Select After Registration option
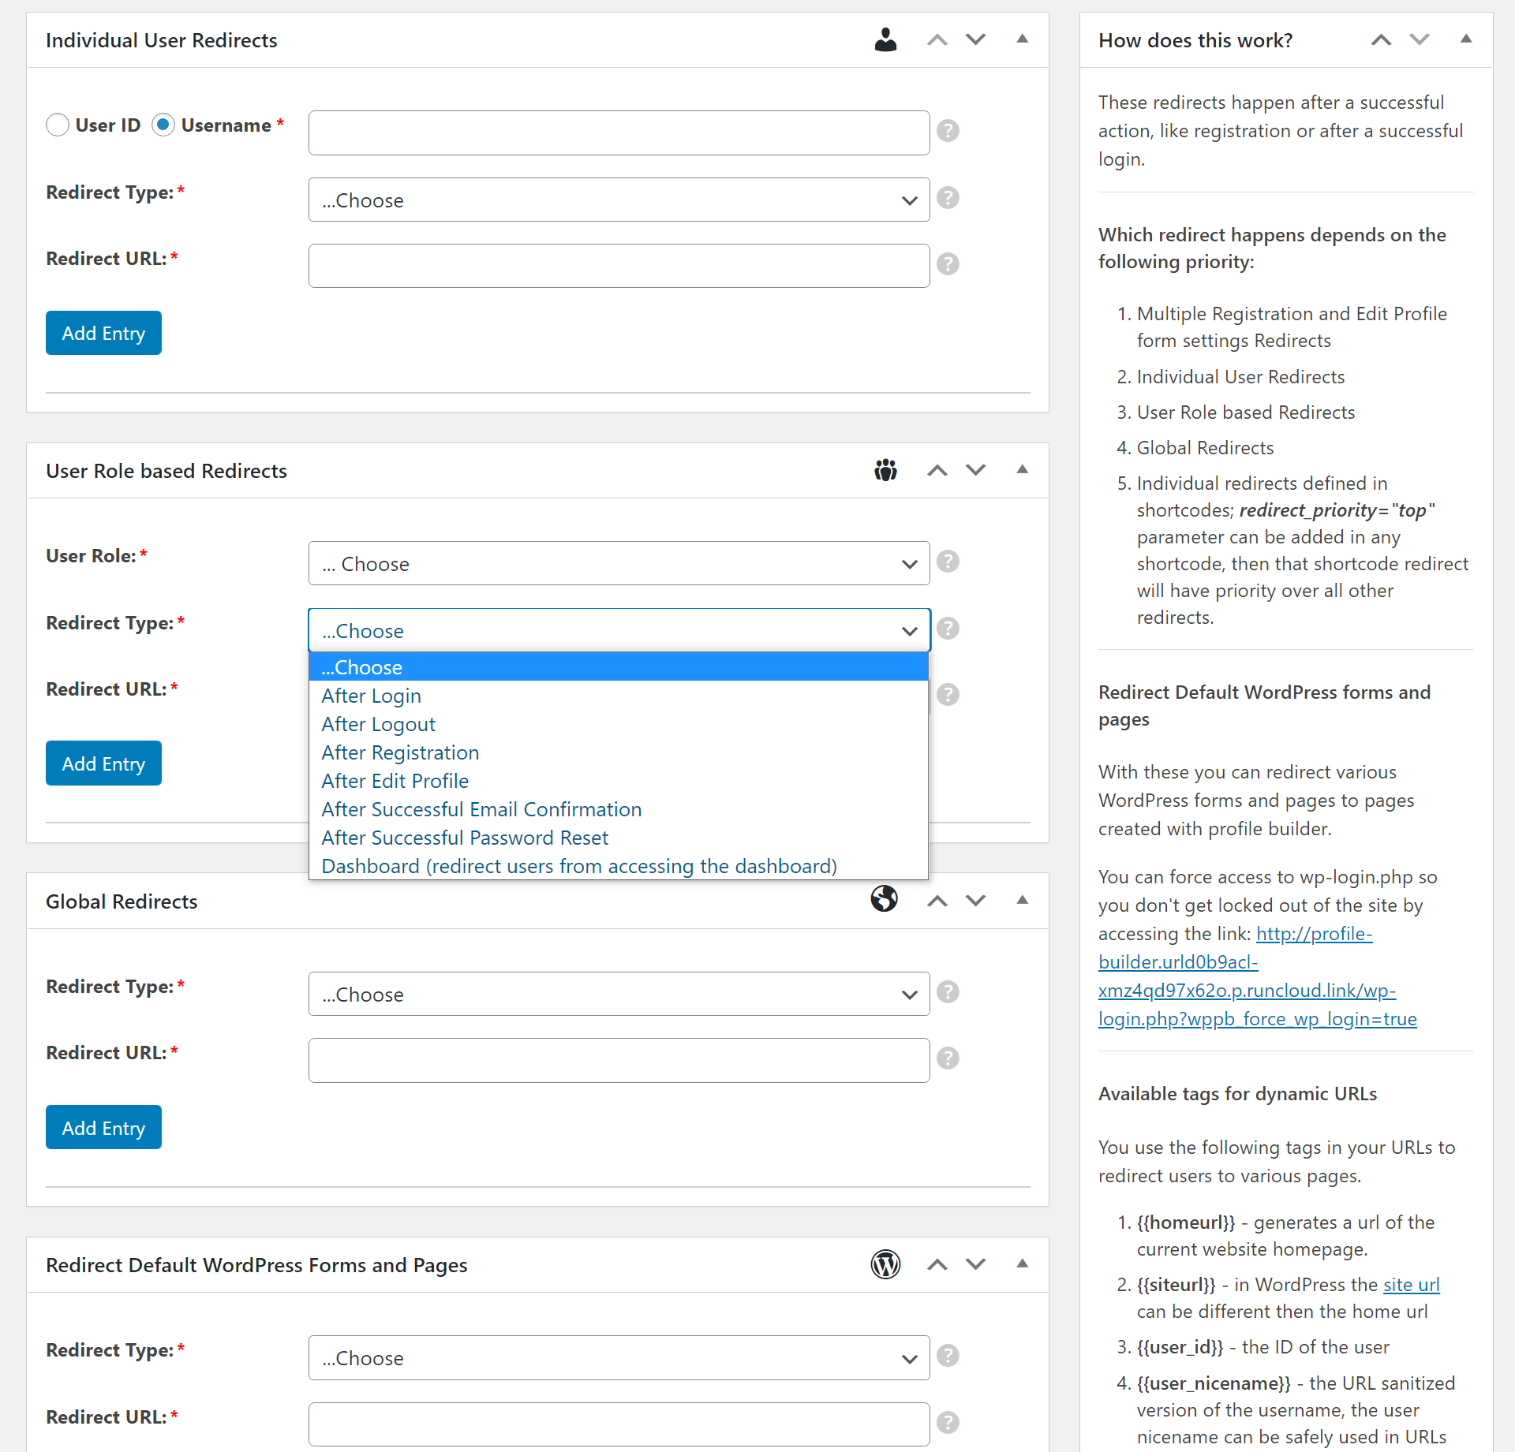Viewport: 1515px width, 1452px height. [x=619, y=752]
